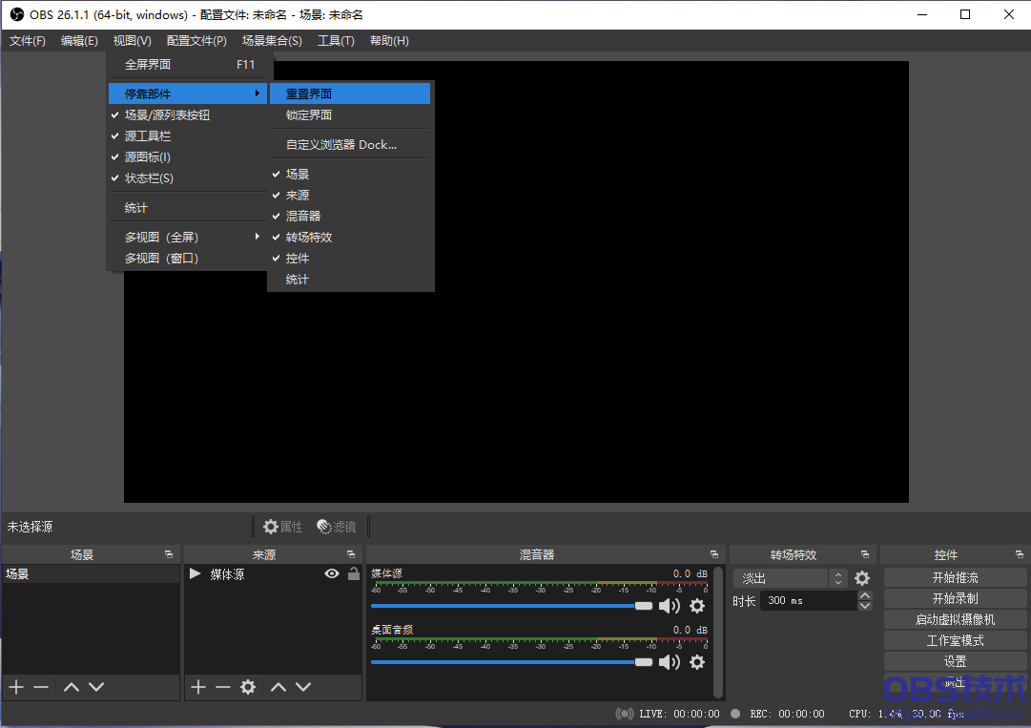Image resolution: width=1031 pixels, height=728 pixels.
Task: Adjust the 桌面音频 volume slider
Action: pyautogui.click(x=511, y=661)
